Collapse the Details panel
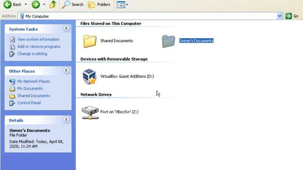The height and width of the screenshot is (170, 303). pyautogui.click(x=66, y=119)
